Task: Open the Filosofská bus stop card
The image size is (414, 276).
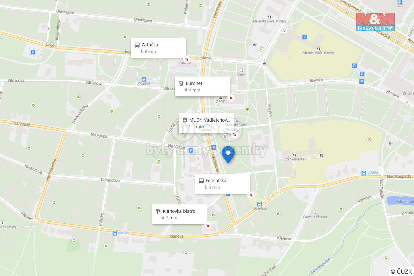Action: [x=223, y=184]
